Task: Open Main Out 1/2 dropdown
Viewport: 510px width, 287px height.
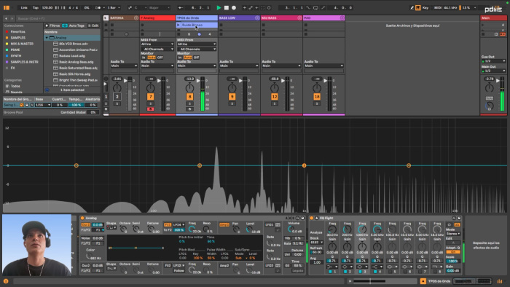Action: [x=493, y=71]
